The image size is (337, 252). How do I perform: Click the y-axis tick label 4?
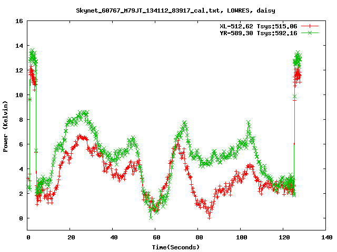(21, 169)
